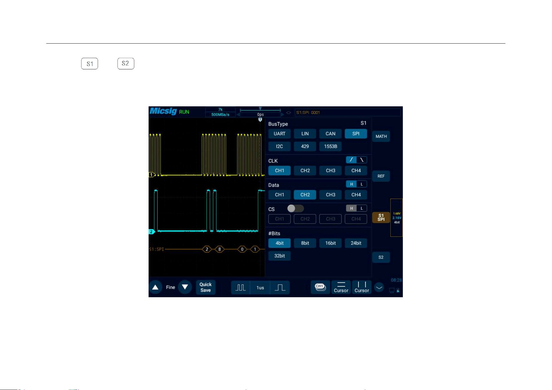
Task: Enable horizontal Cursor lines
Action: (x=341, y=287)
